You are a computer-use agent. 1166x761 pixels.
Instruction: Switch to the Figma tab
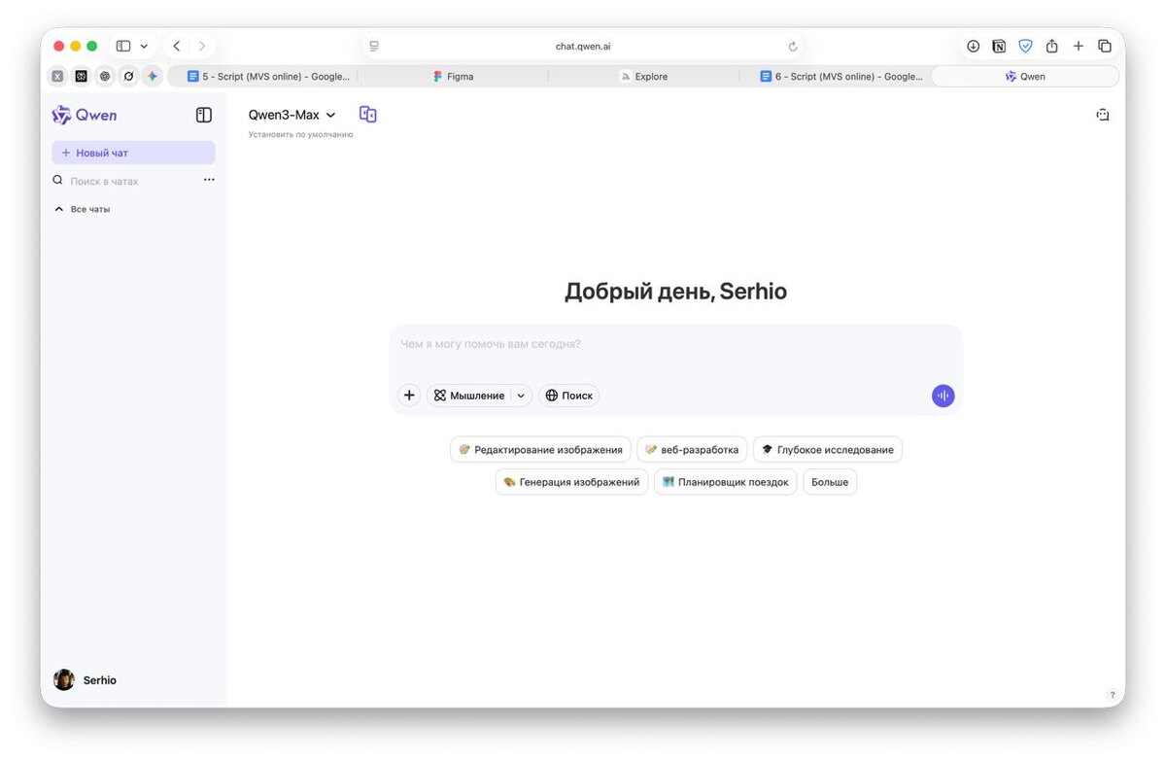454,76
